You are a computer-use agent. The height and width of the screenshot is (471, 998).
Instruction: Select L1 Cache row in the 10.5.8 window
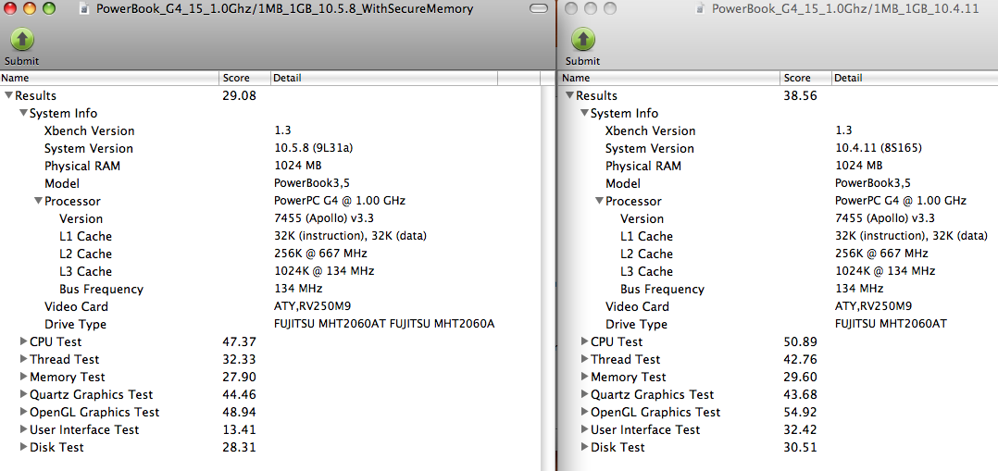coord(270,237)
